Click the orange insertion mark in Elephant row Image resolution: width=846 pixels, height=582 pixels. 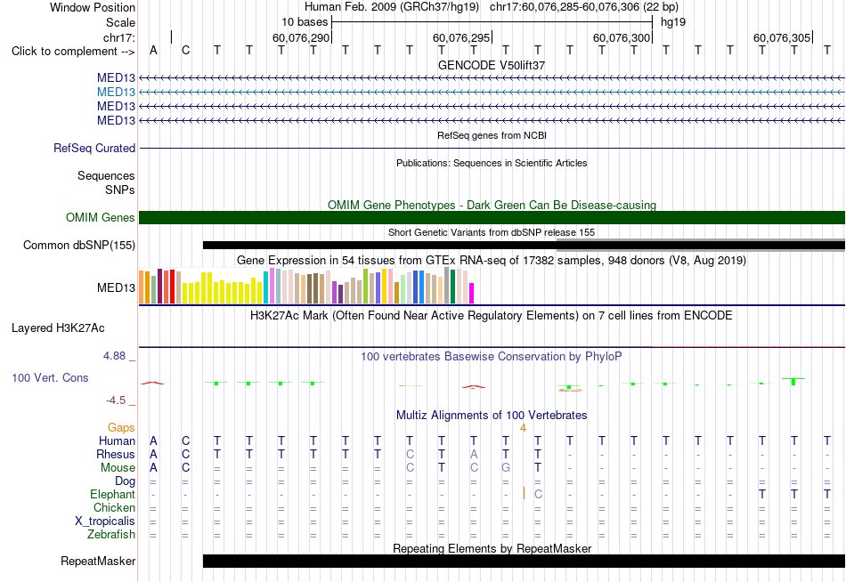coord(524,494)
